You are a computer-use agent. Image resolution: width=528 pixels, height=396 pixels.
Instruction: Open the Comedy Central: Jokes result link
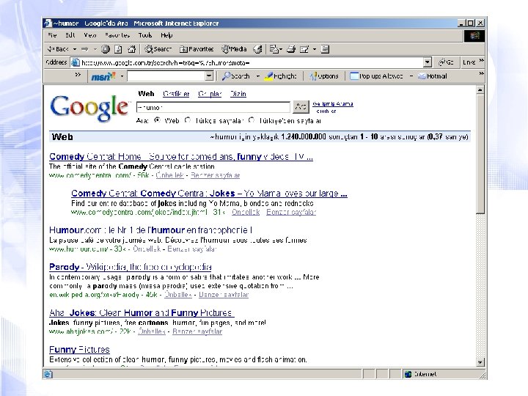point(209,194)
